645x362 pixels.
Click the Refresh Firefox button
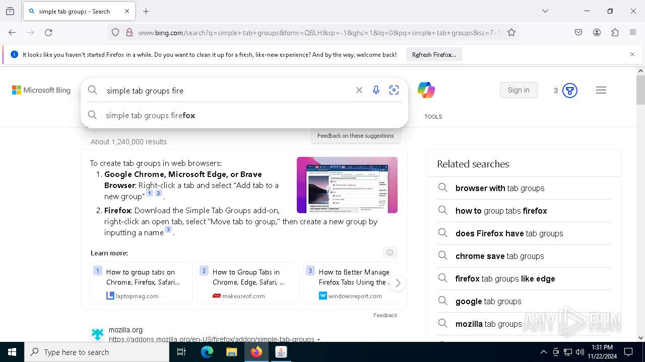pyautogui.click(x=434, y=54)
